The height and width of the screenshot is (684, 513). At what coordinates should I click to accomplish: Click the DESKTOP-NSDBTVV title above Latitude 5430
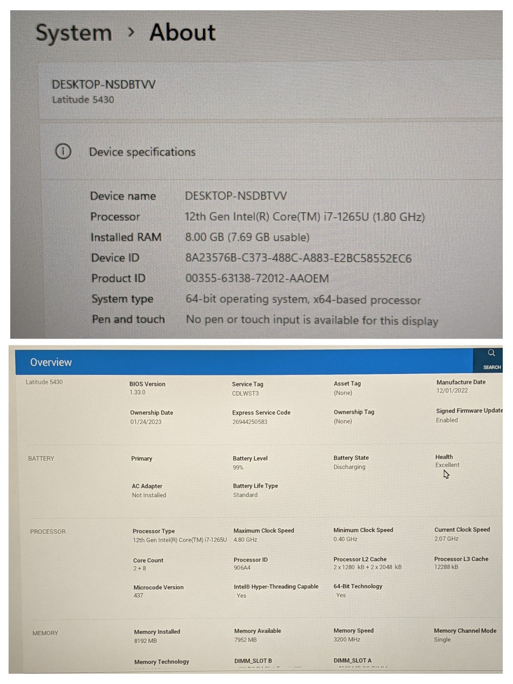coord(104,84)
